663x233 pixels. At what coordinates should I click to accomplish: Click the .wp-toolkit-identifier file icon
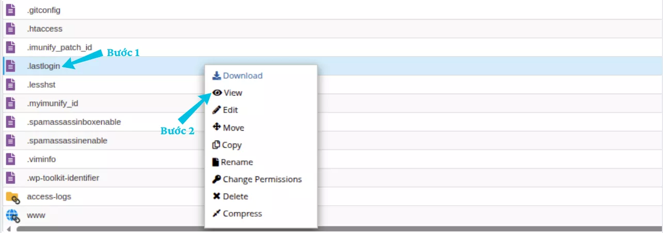pyautogui.click(x=11, y=178)
